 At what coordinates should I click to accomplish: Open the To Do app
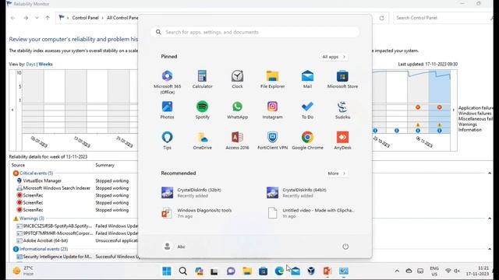307,110
